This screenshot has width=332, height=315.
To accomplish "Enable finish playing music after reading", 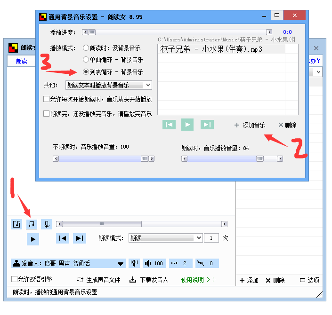I will pos(46,114).
